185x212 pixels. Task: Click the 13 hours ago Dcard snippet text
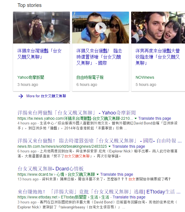(x=94, y=179)
